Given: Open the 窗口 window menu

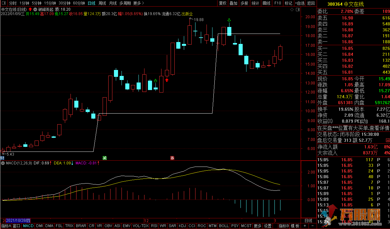Looking at the screenshot, I should pyautogui.click(x=17, y=226).
